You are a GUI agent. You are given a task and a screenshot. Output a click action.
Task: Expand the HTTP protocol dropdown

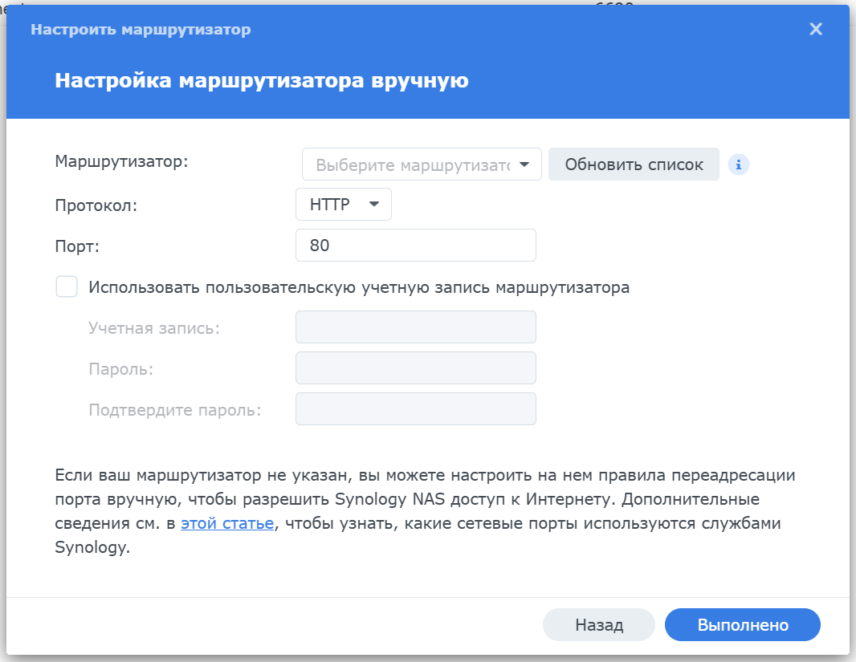344,205
